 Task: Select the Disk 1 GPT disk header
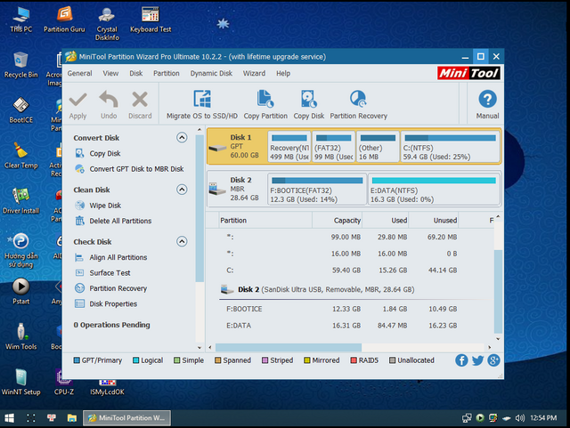click(x=237, y=146)
